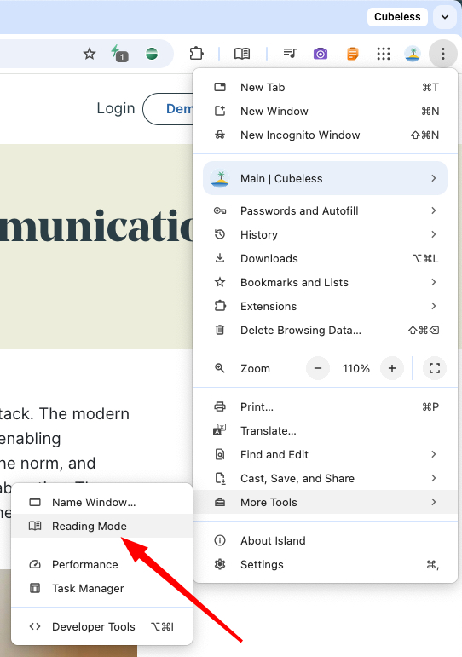Open the tab search dropdown chevron
The height and width of the screenshot is (657, 462).
[x=445, y=17]
